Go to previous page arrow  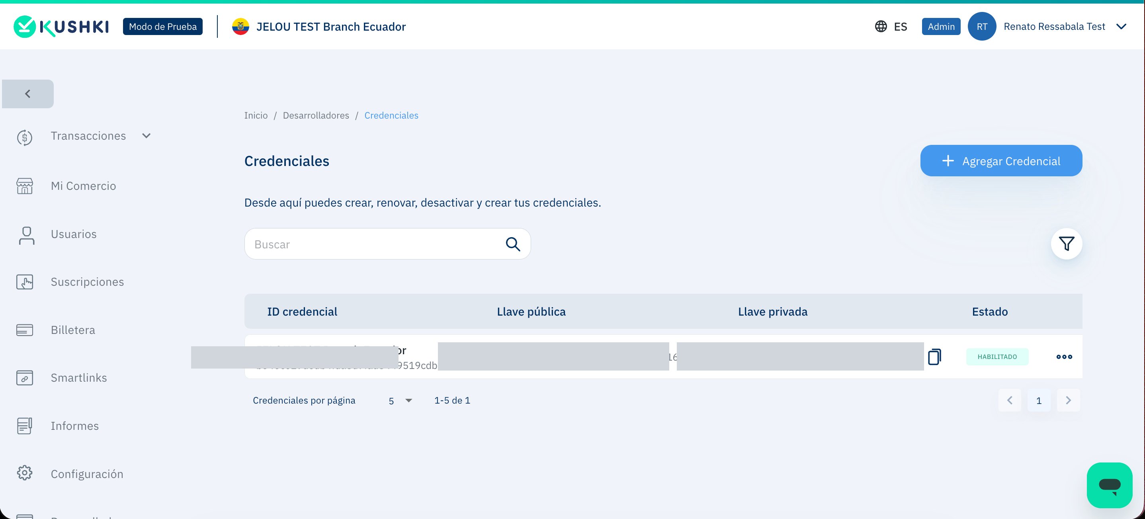[x=1009, y=400]
